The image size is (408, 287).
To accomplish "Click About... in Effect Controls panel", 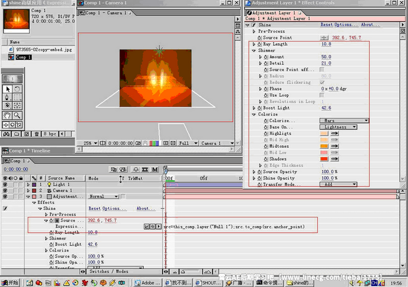I will (369, 24).
